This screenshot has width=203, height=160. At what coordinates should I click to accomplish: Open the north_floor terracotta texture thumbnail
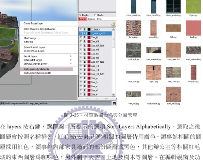tap(173, 50)
